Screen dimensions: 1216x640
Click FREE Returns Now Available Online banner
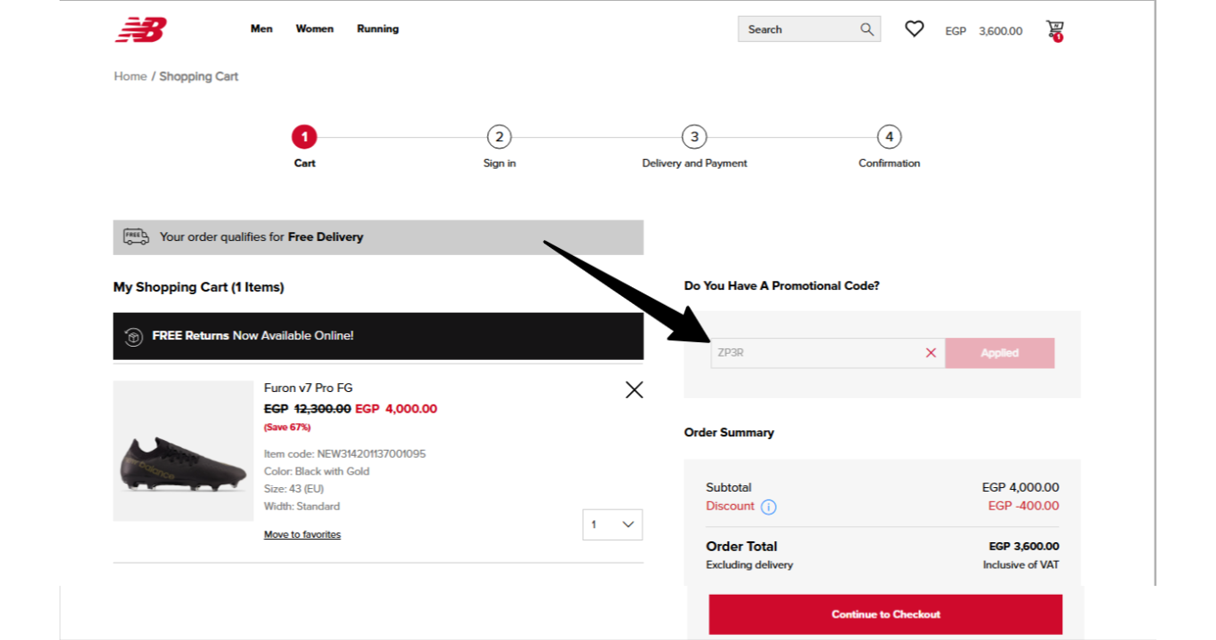[378, 336]
